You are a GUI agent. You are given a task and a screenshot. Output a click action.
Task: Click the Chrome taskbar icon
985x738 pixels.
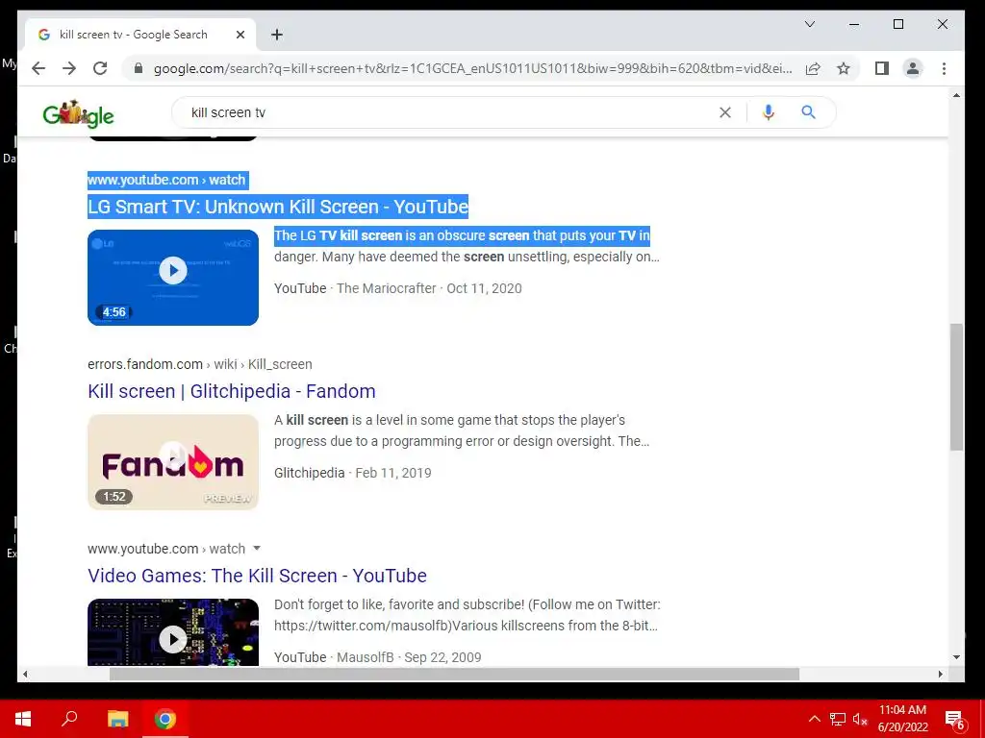[165, 719]
